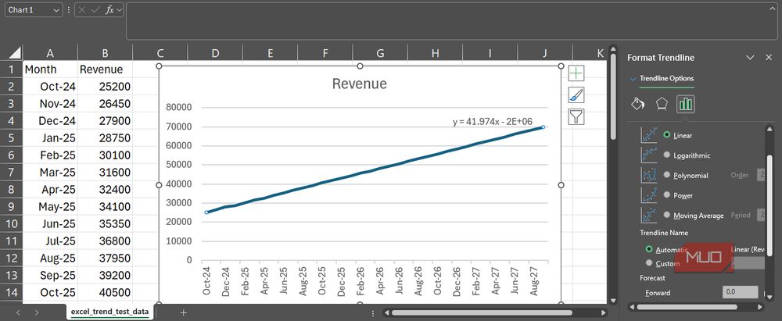Open the excel_trend_test_data sheet tab
This screenshot has width=782, height=321.
tap(109, 312)
